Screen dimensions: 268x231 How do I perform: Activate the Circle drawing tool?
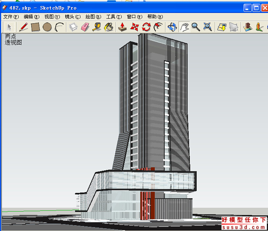point(47,27)
